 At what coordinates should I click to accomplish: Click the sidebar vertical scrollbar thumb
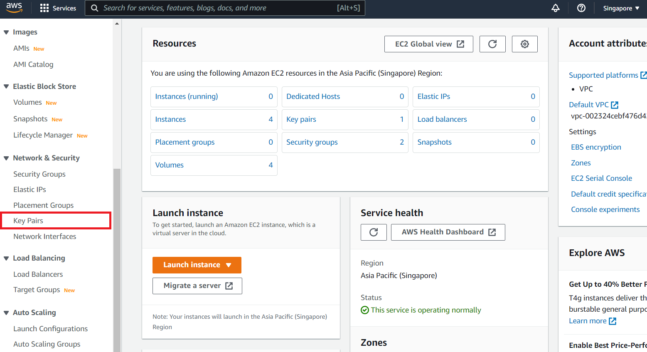click(x=117, y=260)
